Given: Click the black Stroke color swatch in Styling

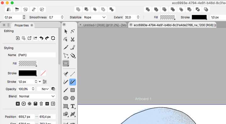Looking at the screenshot, I should tap(28, 73).
